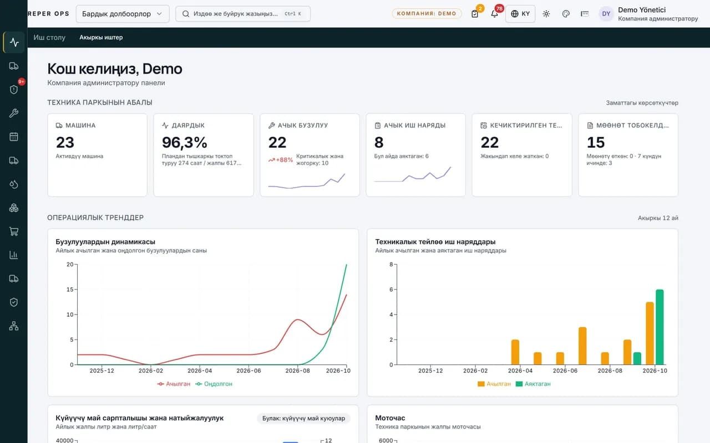The width and height of the screenshot is (710, 443).
Task: Click the Моточас chart title
Action: click(390, 418)
